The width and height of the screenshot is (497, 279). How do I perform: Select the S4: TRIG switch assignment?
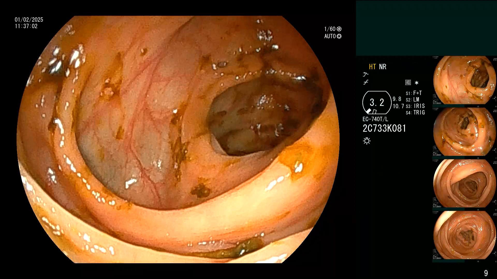point(415,112)
